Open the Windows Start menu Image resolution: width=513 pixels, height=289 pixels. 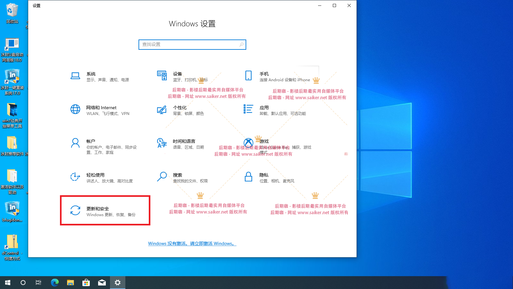[x=8, y=283]
